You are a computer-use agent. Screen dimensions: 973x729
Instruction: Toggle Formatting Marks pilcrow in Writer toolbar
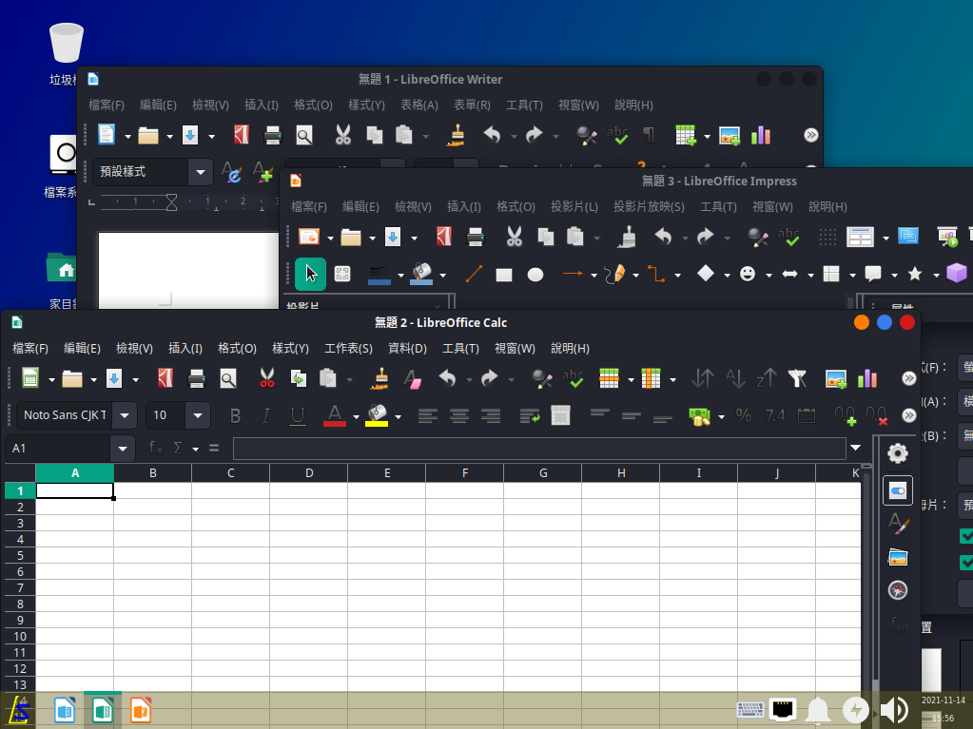[x=649, y=135]
